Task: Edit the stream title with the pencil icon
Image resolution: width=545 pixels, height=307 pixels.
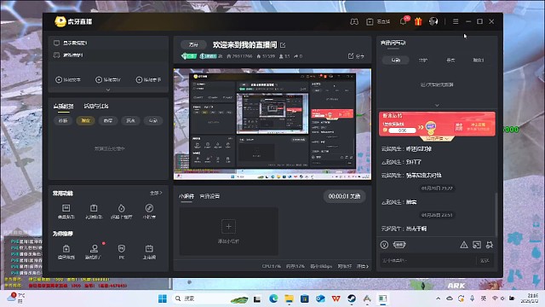Action: pos(283,45)
